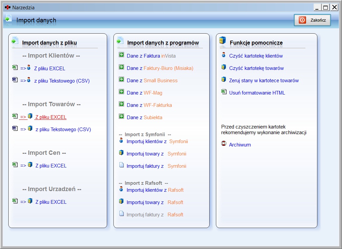Open Dane z Small Business
The width and height of the screenshot is (342, 249).
(x=152, y=81)
